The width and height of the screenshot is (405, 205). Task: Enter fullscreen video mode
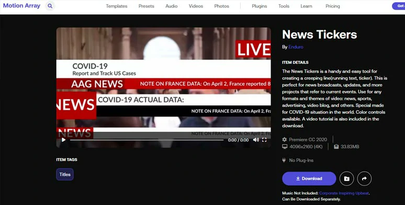click(264, 140)
